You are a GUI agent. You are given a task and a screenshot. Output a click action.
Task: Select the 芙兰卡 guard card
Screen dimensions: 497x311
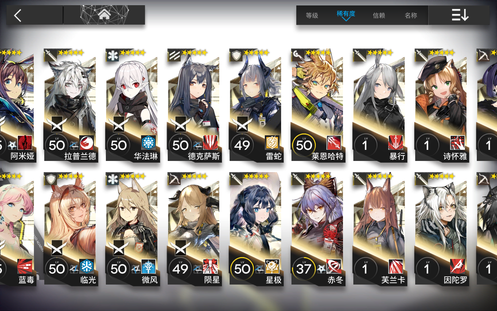pos(380,229)
